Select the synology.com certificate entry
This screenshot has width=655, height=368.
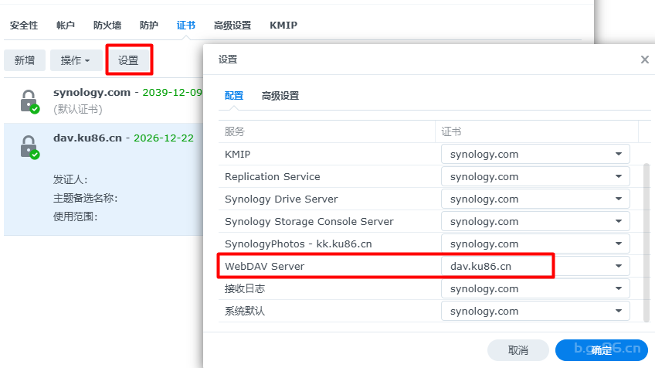pos(104,101)
